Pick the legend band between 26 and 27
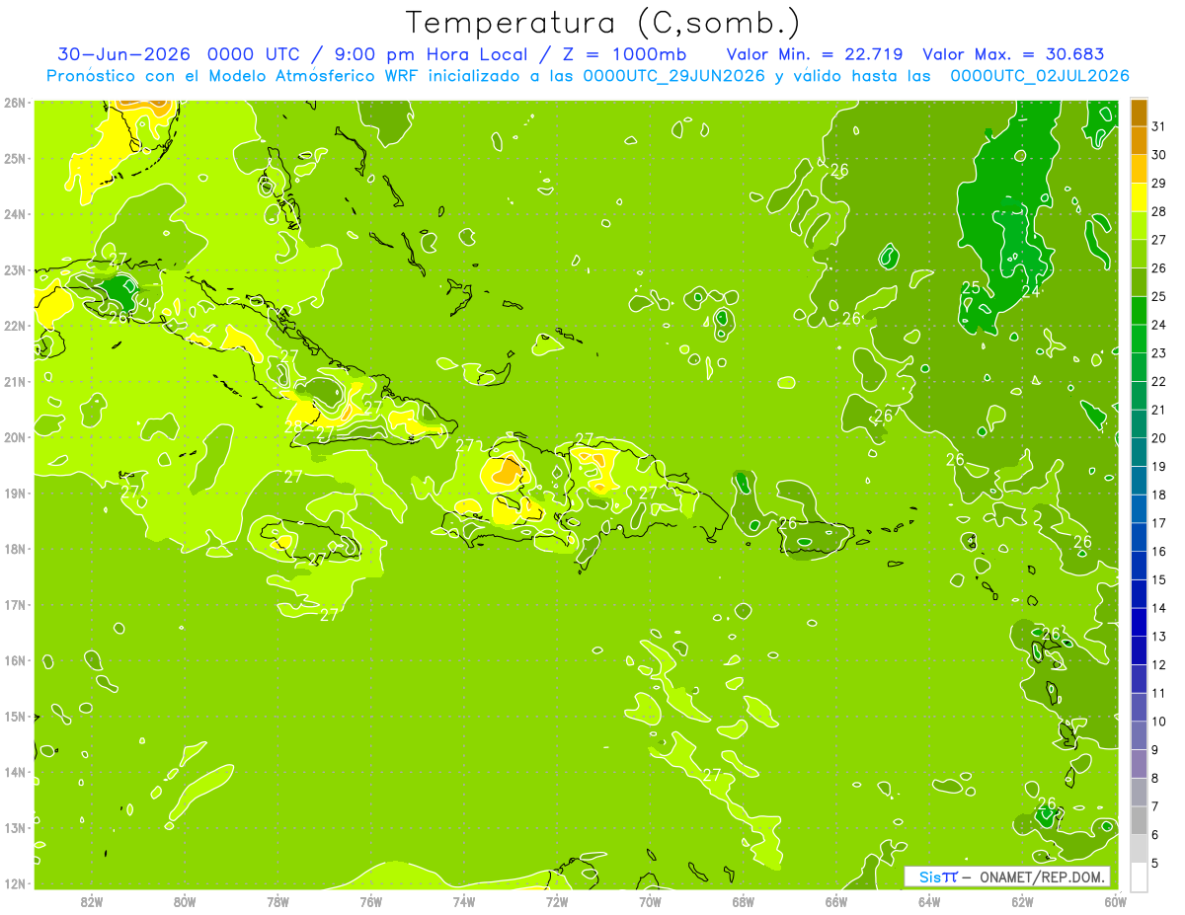This screenshot has height=915, width=1185. coord(1139,254)
